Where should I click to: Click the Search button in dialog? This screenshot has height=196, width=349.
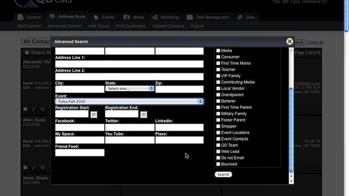(223, 174)
